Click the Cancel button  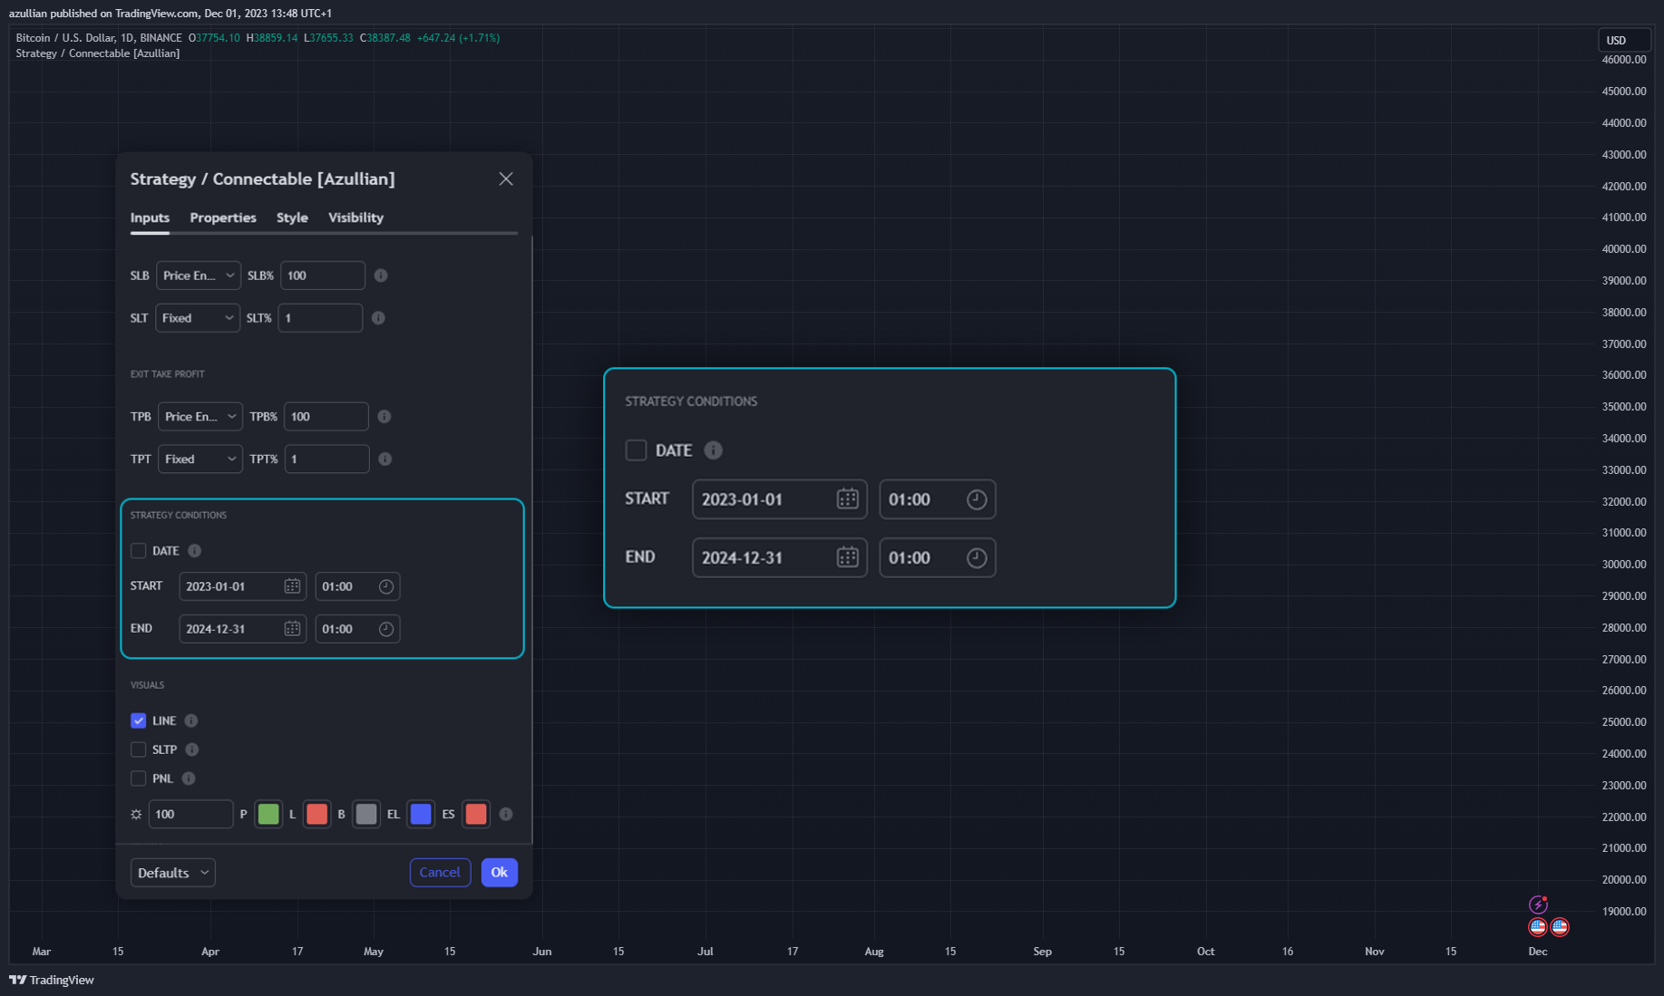(440, 873)
